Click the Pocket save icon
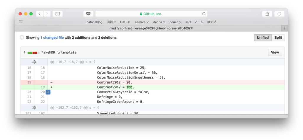Image resolution: width=303 pixels, height=140 pixels. 88,14
